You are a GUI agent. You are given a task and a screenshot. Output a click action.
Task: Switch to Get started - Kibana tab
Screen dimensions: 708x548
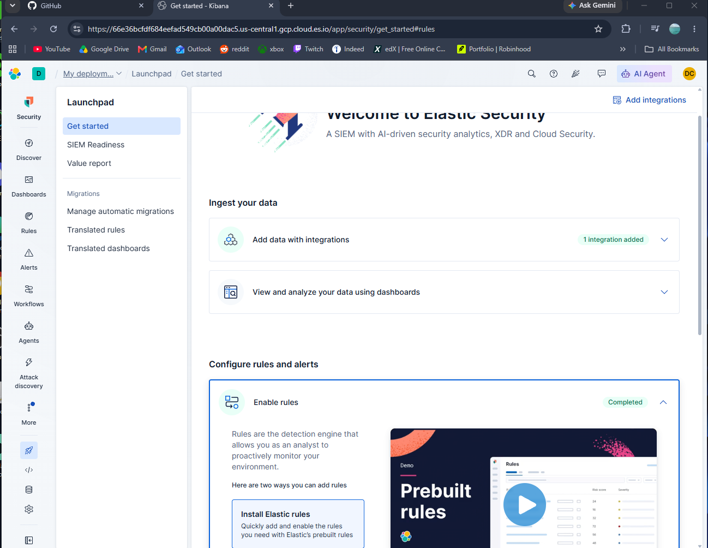point(216,6)
